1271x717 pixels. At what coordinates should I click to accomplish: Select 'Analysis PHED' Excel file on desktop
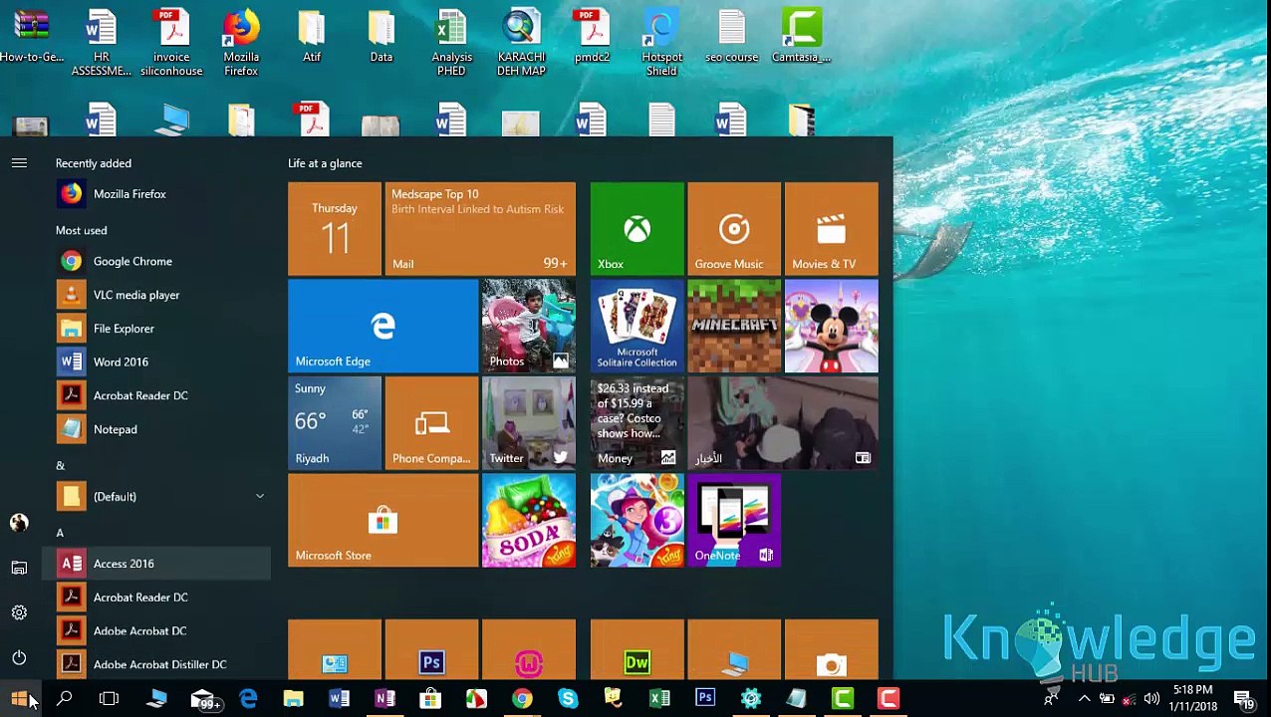(x=451, y=43)
